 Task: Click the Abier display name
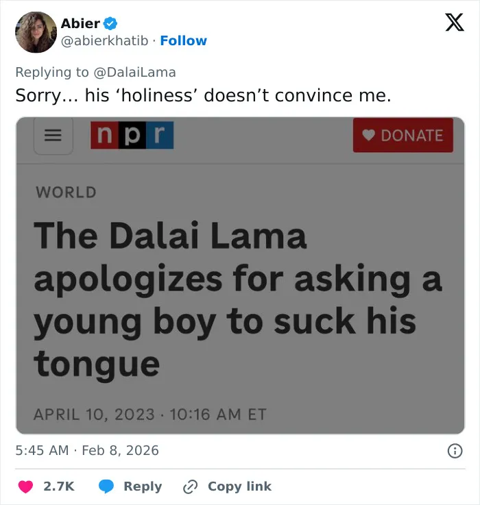tap(81, 23)
